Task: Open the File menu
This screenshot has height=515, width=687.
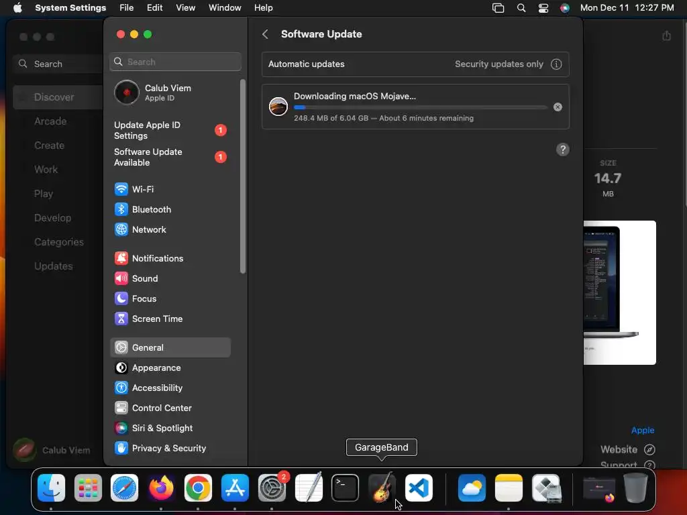Action: [127, 8]
